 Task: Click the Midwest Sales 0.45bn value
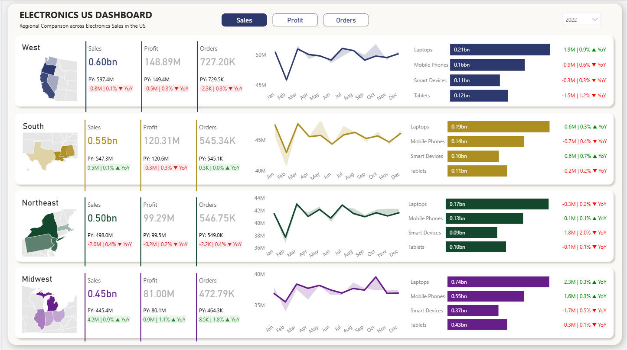click(x=102, y=294)
